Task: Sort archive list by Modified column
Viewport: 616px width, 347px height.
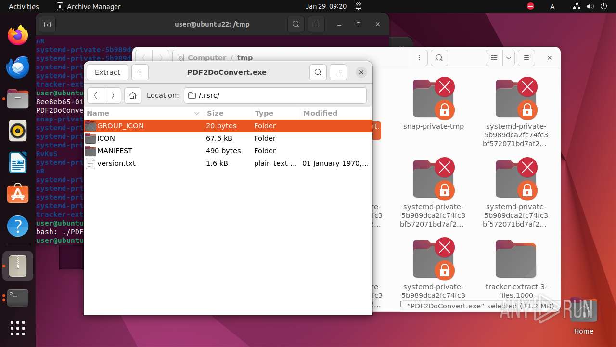Action: click(x=335, y=113)
